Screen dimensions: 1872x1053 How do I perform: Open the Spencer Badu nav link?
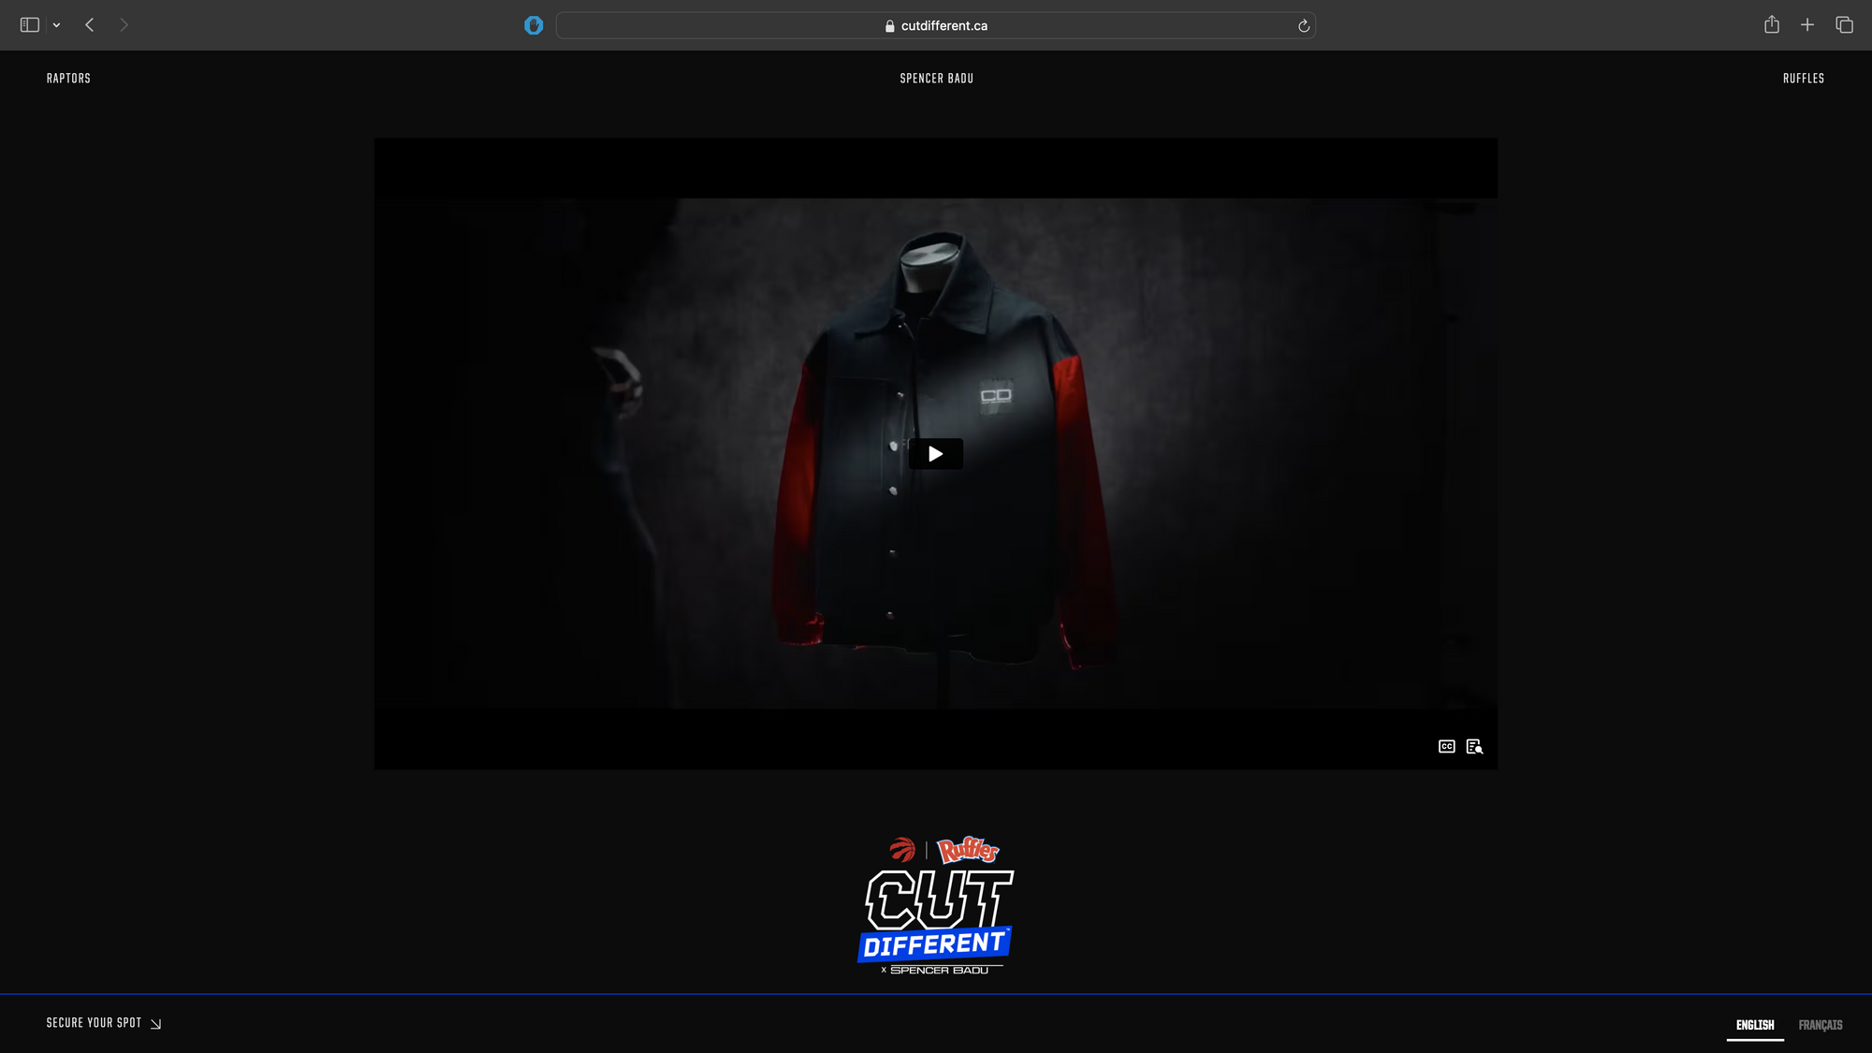(936, 79)
